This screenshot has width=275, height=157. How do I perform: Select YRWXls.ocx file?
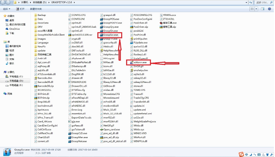168,15
